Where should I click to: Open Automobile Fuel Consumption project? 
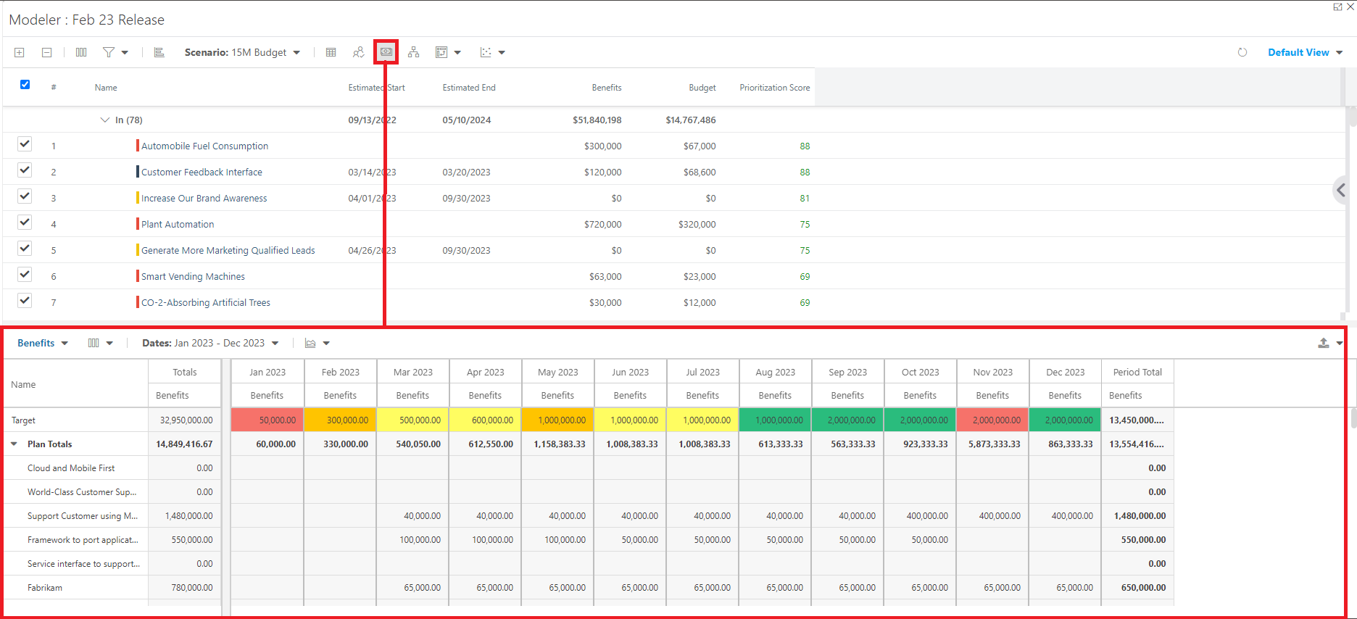click(204, 146)
